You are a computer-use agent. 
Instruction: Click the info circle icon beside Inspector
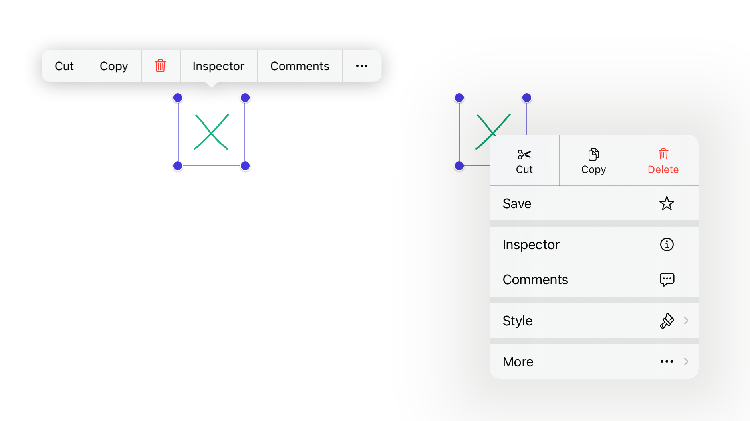667,244
